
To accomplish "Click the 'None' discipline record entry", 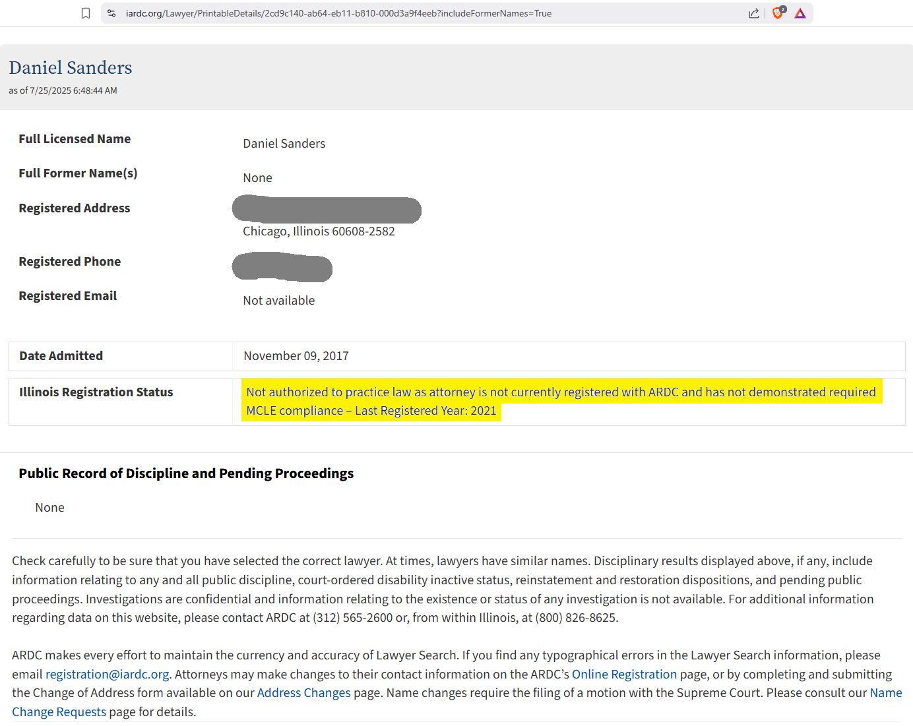I will tap(50, 507).
